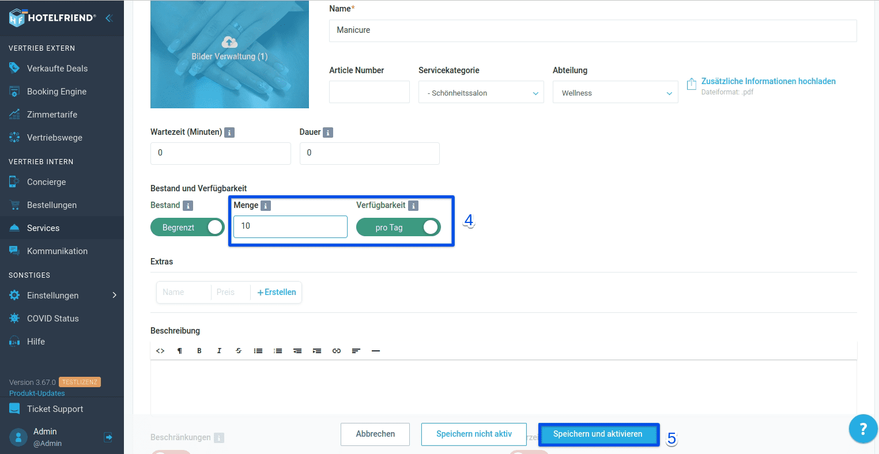Click Zusätzliche Informationen hochladen link
Screen dimensions: 879x454
click(x=768, y=81)
